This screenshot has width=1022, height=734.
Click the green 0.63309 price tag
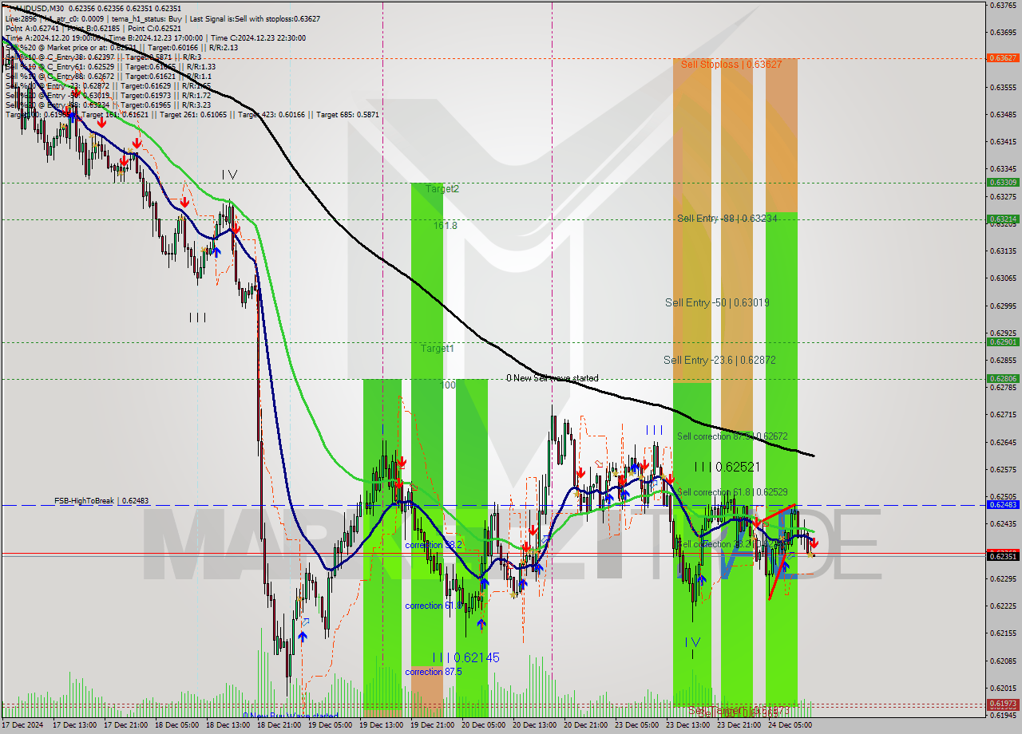pos(1003,183)
